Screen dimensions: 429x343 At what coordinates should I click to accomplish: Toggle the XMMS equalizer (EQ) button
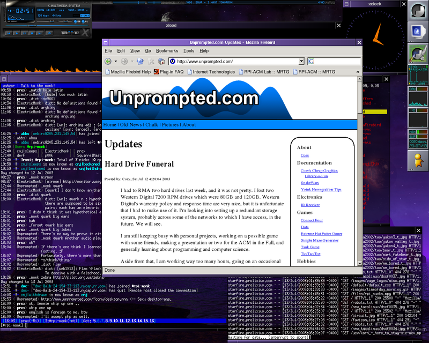76,21
